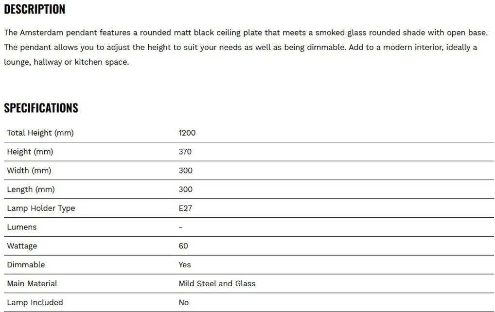Click the 370 height value
The image size is (495, 312).
click(185, 152)
